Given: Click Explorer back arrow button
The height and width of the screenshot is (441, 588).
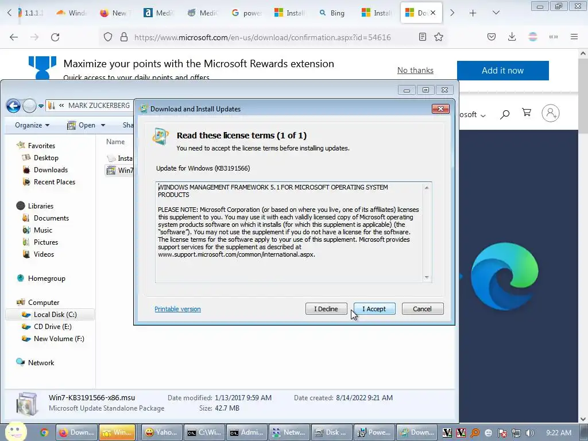Looking at the screenshot, I should coord(14,106).
